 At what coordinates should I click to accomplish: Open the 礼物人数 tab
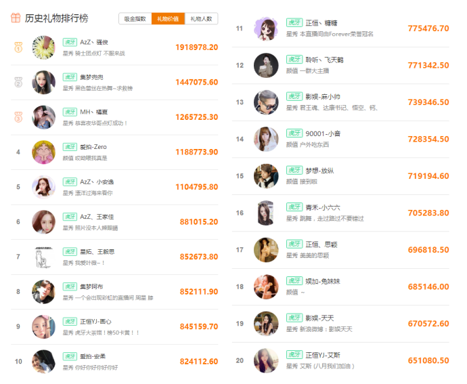(201, 19)
